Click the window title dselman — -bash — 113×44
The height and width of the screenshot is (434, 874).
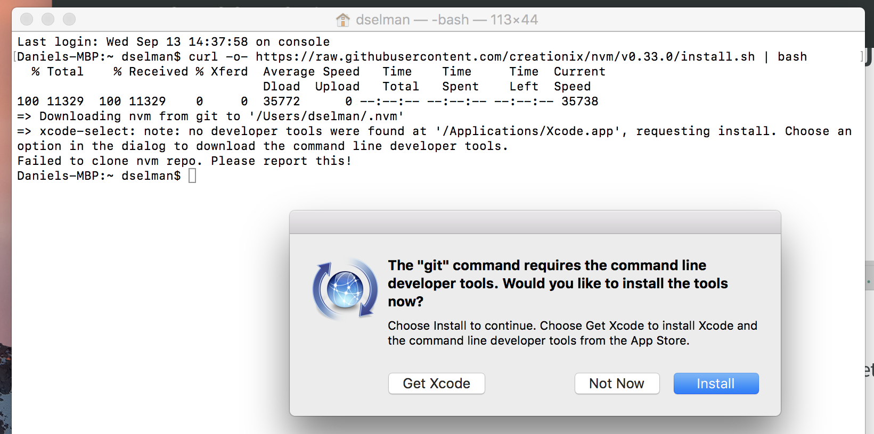447,20
